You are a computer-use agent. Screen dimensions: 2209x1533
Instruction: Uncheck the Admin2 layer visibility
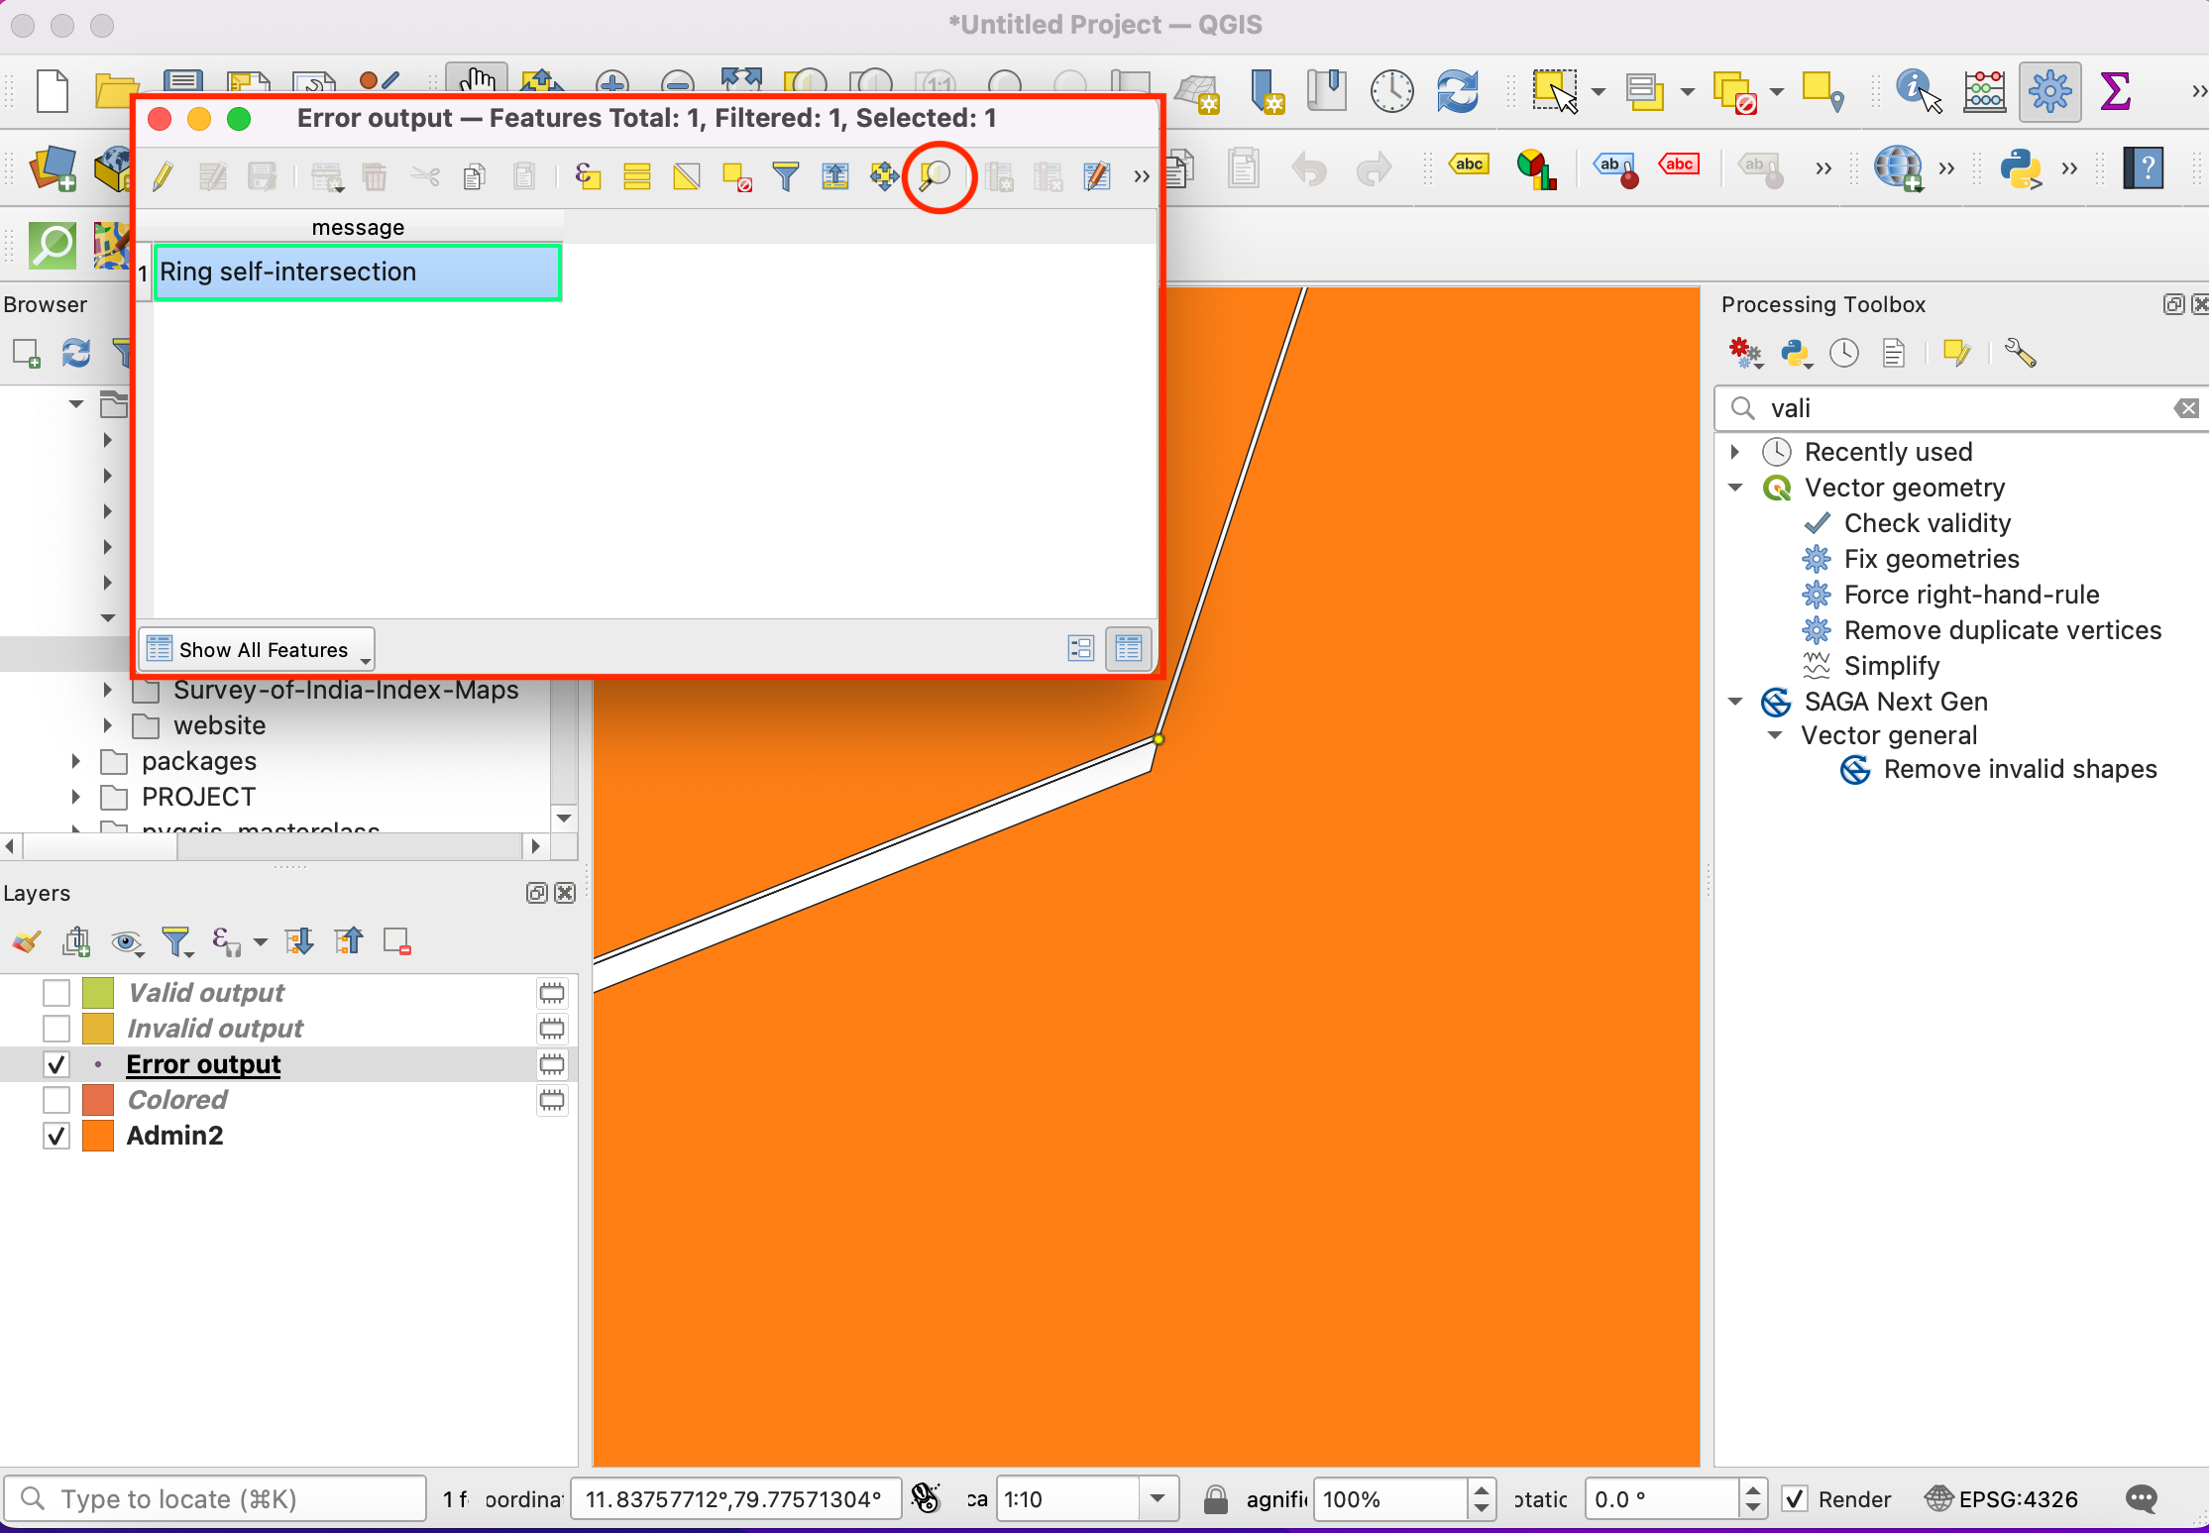pyautogui.click(x=56, y=1136)
